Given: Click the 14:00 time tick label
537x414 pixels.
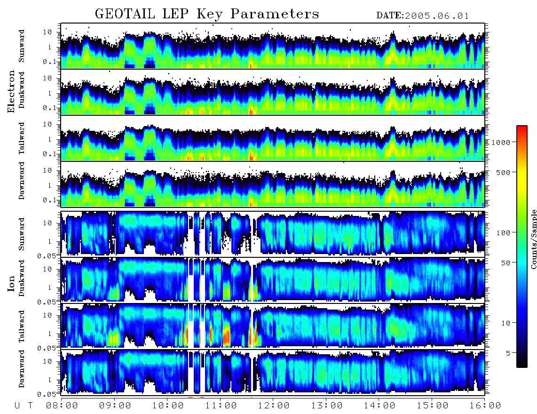Looking at the screenshot, I should coord(379,406).
